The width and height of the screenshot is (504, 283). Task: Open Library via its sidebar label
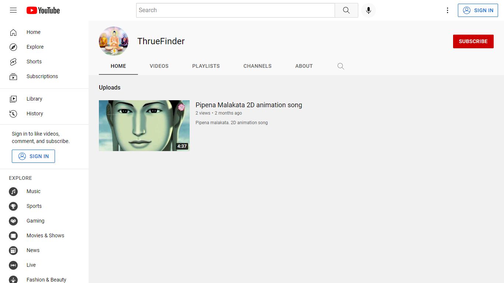click(34, 99)
